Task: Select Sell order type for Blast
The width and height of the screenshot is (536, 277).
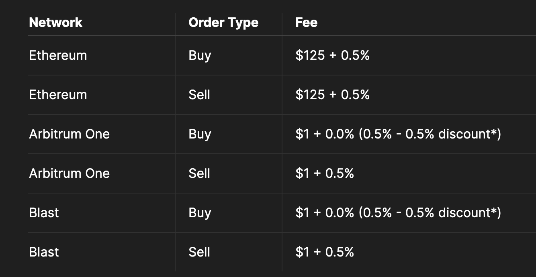Action: (199, 252)
